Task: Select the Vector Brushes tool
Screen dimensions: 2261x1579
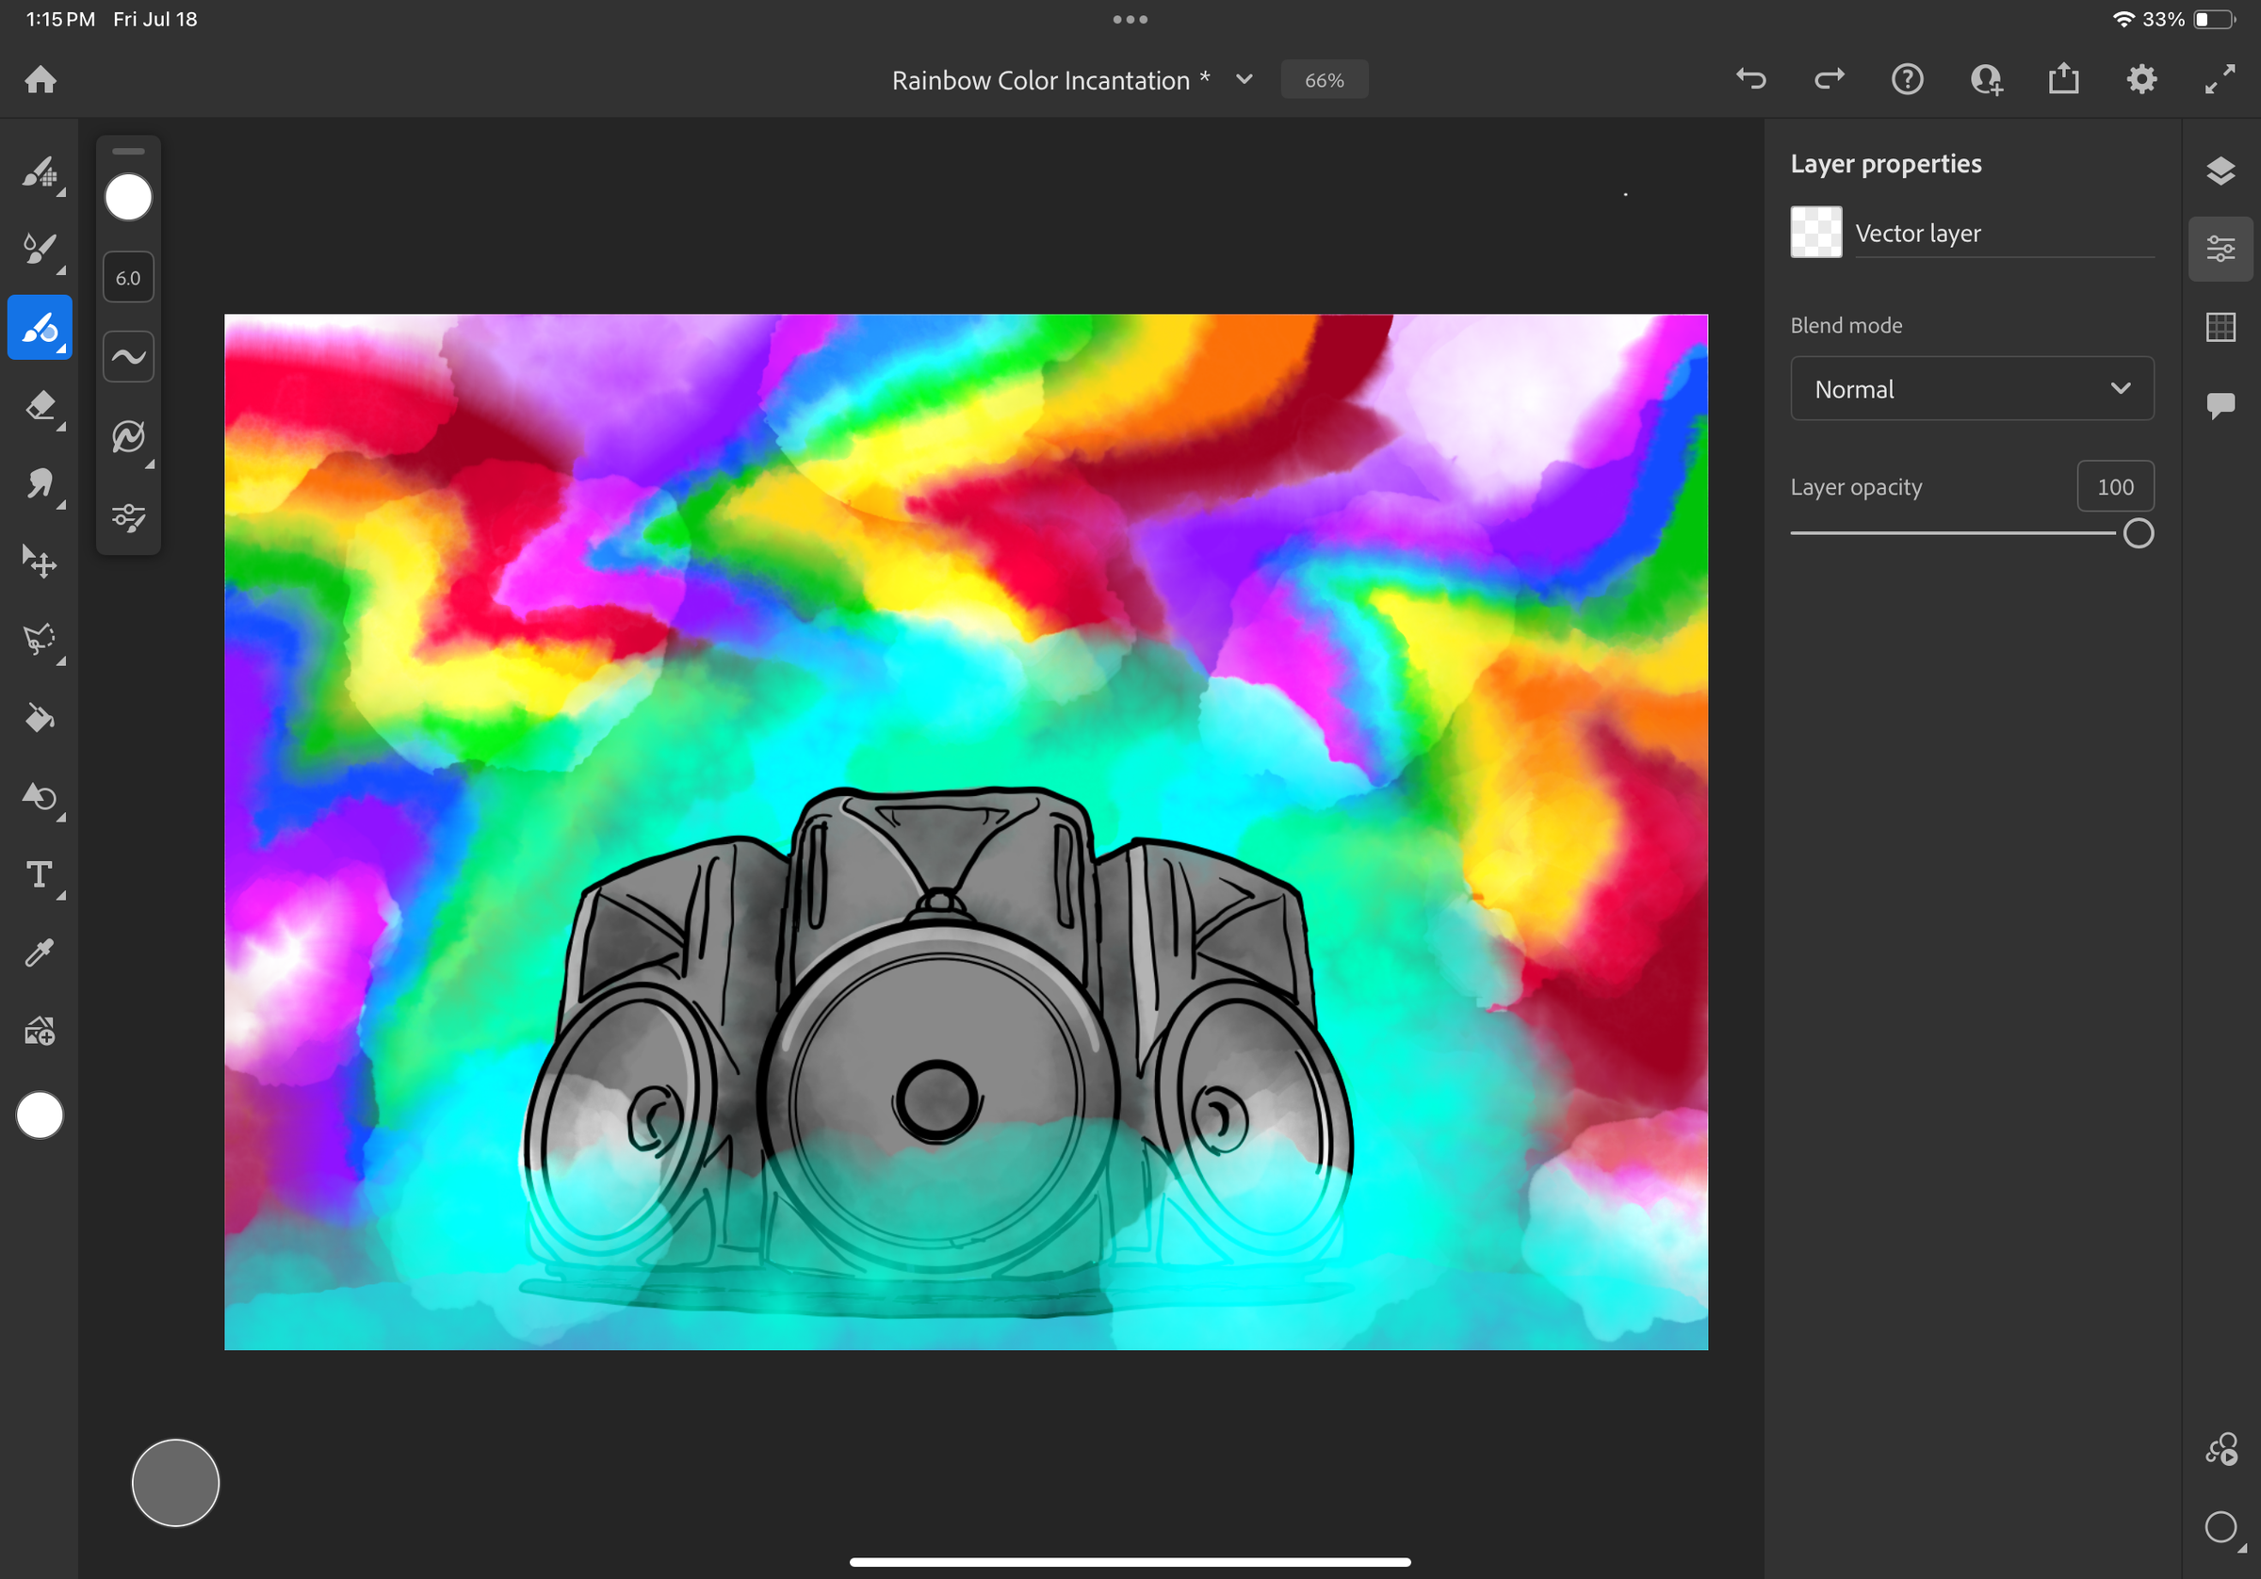Action: pos(41,327)
